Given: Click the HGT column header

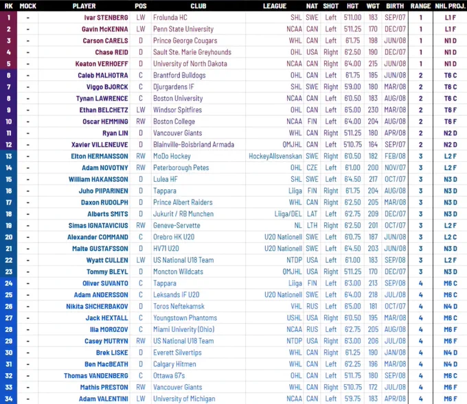Looking at the screenshot, I should [352, 6].
